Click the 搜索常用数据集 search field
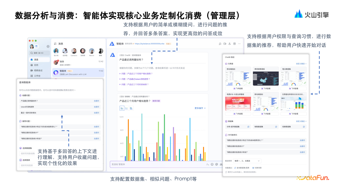 click(x=27, y=153)
